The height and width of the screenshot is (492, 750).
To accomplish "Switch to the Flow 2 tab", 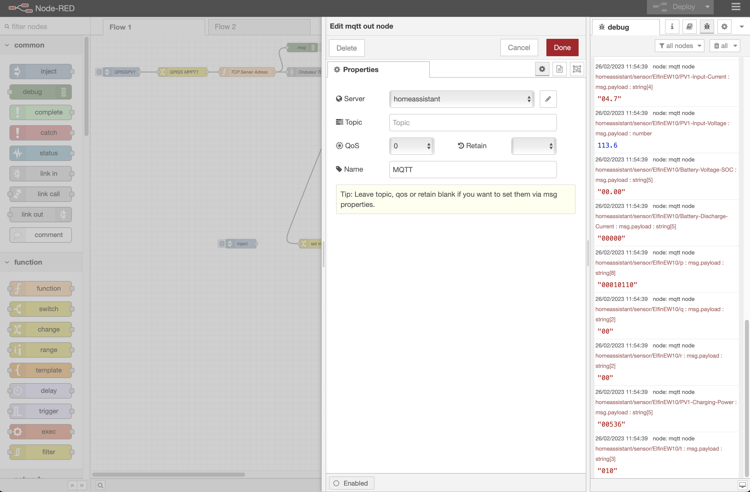I will click(x=225, y=27).
